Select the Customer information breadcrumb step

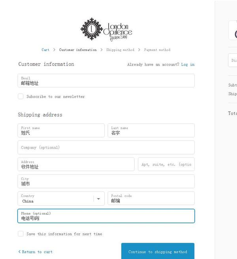tap(78, 50)
